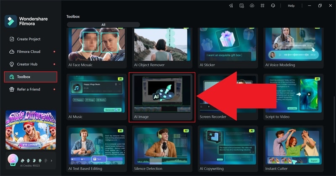Viewport: 336px width, 176px height.
Task: Click the Slide Different promotional banner
Action: (x=31, y=130)
